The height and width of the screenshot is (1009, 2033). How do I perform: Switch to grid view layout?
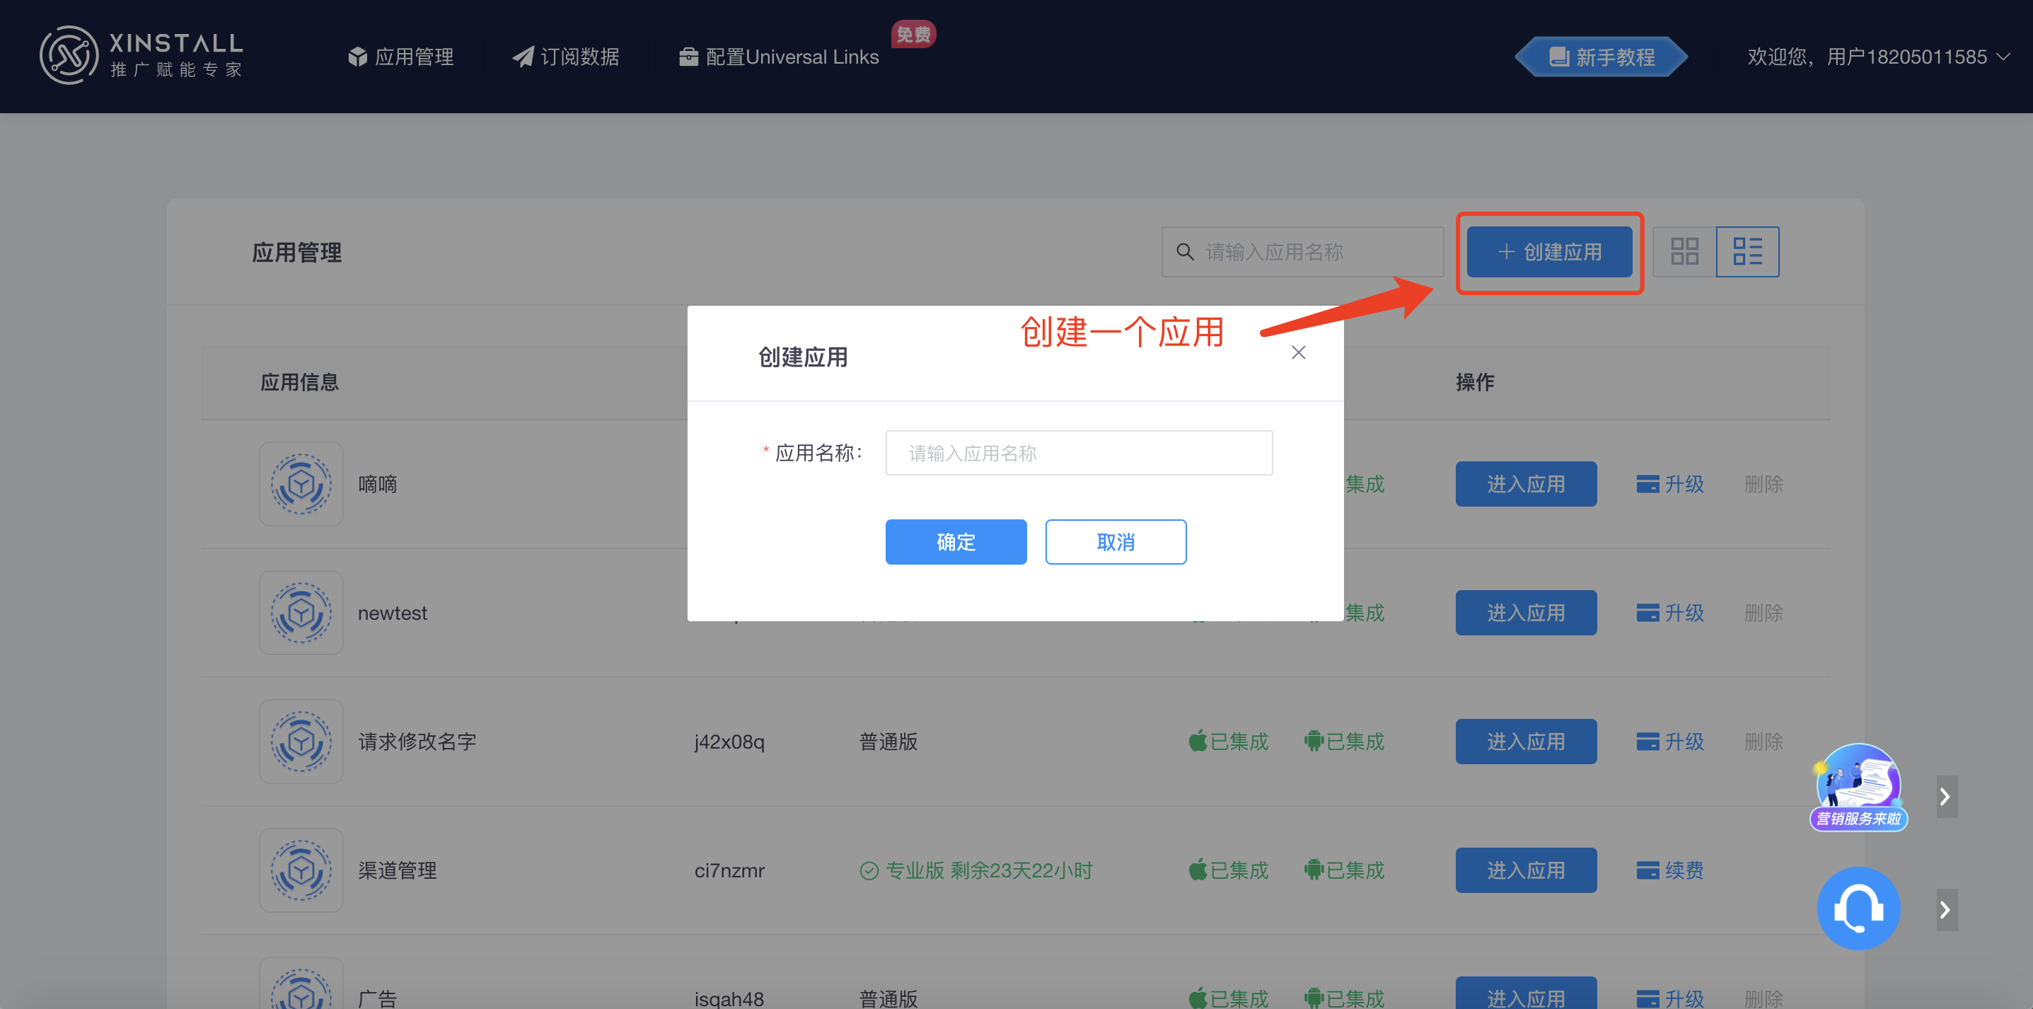point(1684,252)
